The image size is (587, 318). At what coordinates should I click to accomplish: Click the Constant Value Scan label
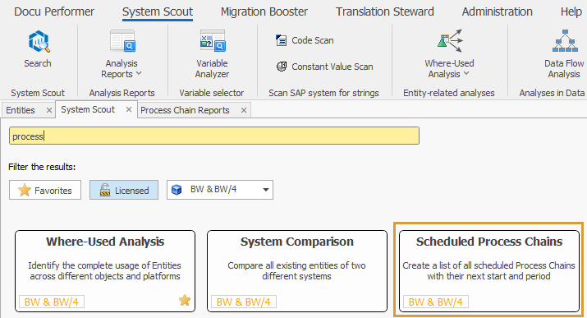point(332,67)
